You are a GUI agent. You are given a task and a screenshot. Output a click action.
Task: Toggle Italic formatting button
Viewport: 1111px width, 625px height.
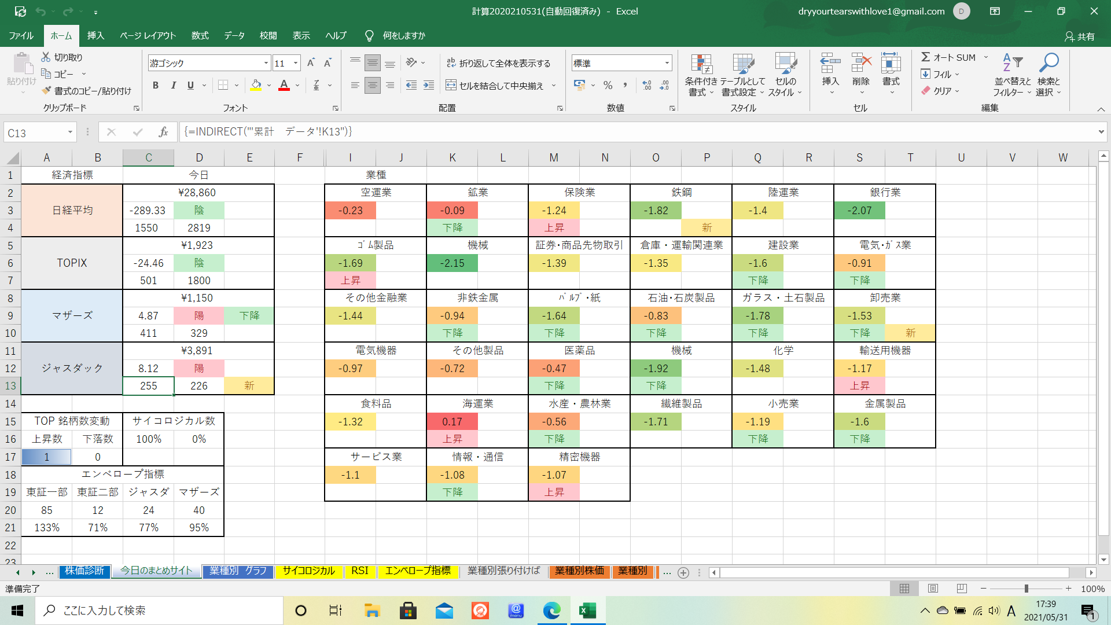tap(173, 86)
